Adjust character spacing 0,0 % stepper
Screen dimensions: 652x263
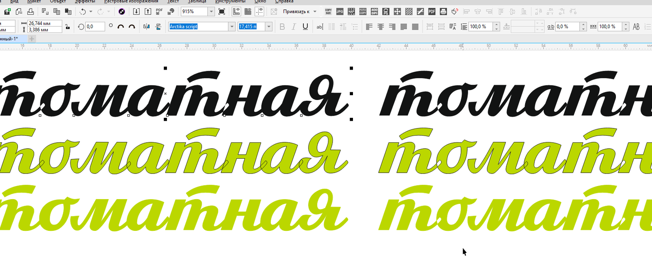[583, 27]
